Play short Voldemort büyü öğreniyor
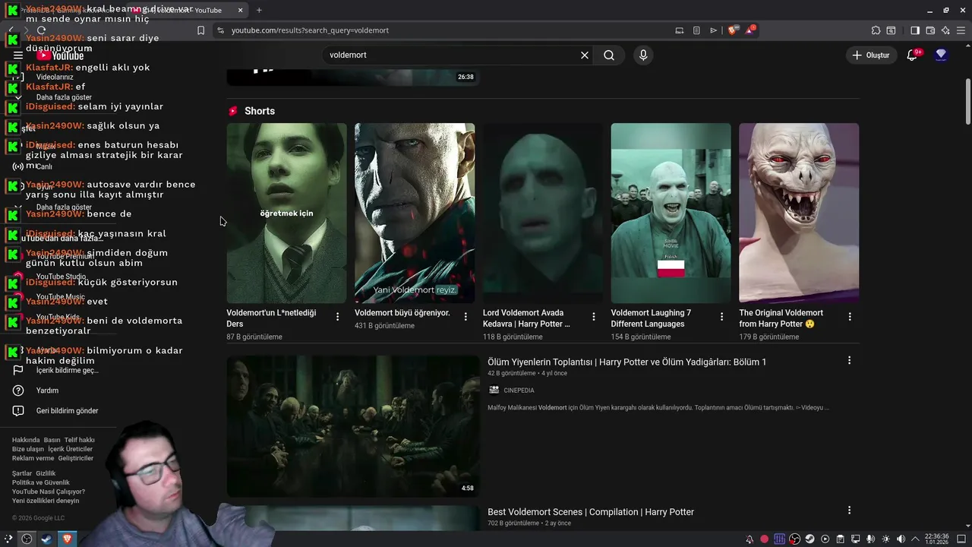Viewport: 972px width, 547px height. point(415,213)
